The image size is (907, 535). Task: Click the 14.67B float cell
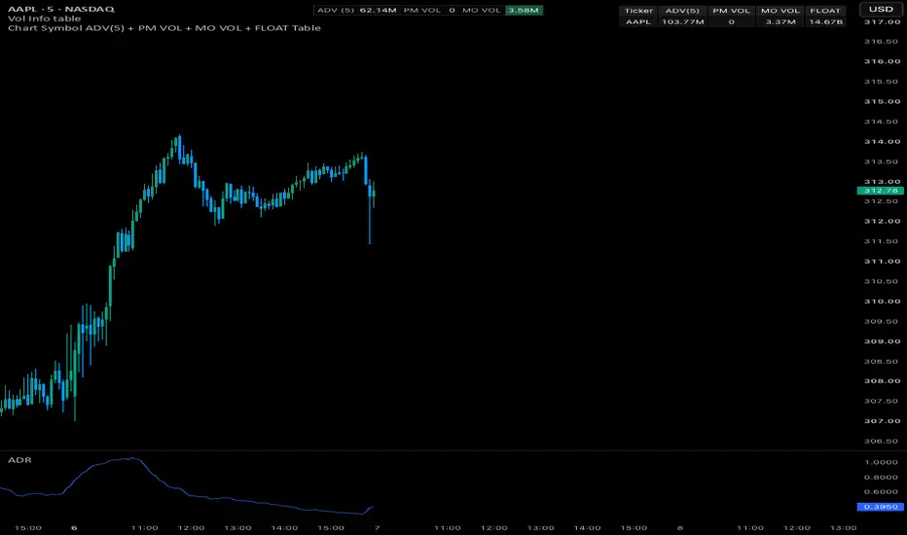coord(825,21)
